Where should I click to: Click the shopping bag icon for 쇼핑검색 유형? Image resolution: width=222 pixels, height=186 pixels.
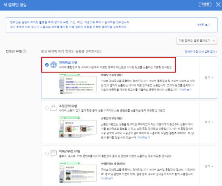pyautogui.click(x=53, y=108)
